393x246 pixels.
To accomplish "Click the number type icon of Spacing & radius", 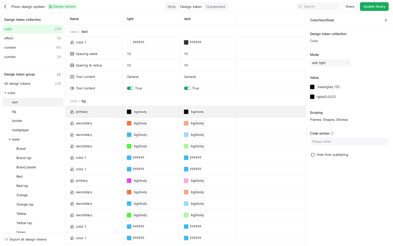I will [72, 65].
